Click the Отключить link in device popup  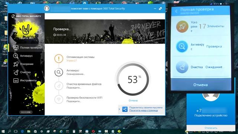(211, 128)
